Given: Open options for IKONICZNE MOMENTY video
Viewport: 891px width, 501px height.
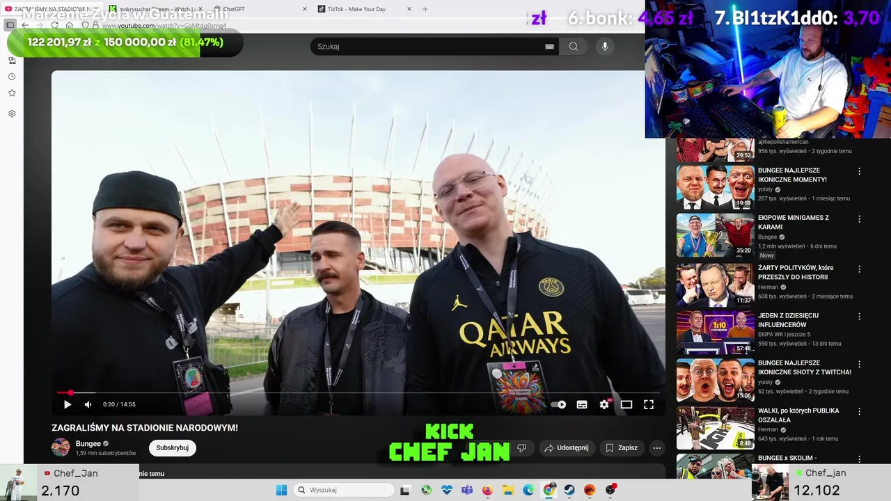Looking at the screenshot, I should tap(859, 171).
